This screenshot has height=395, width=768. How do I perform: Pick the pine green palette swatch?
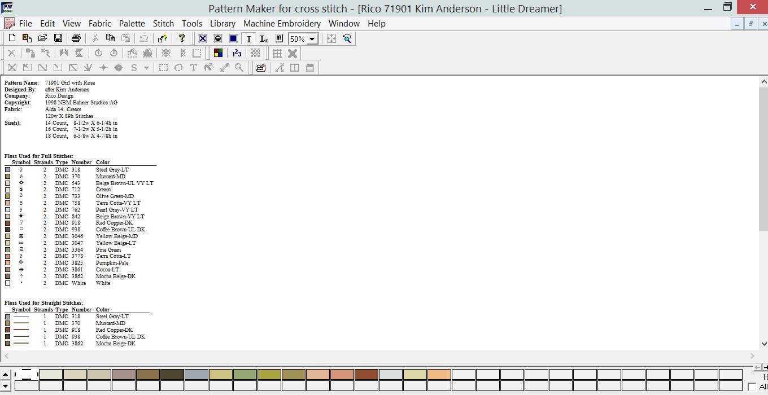click(x=245, y=375)
